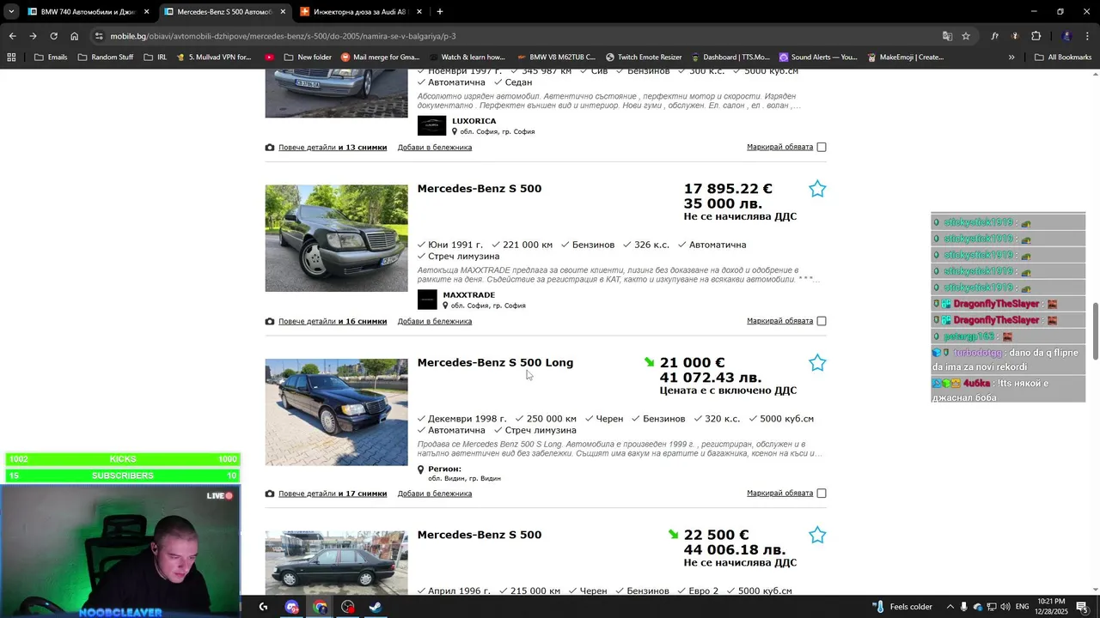Open the All Bookmarks folder
This screenshot has height=618, width=1100.
[x=1063, y=58]
